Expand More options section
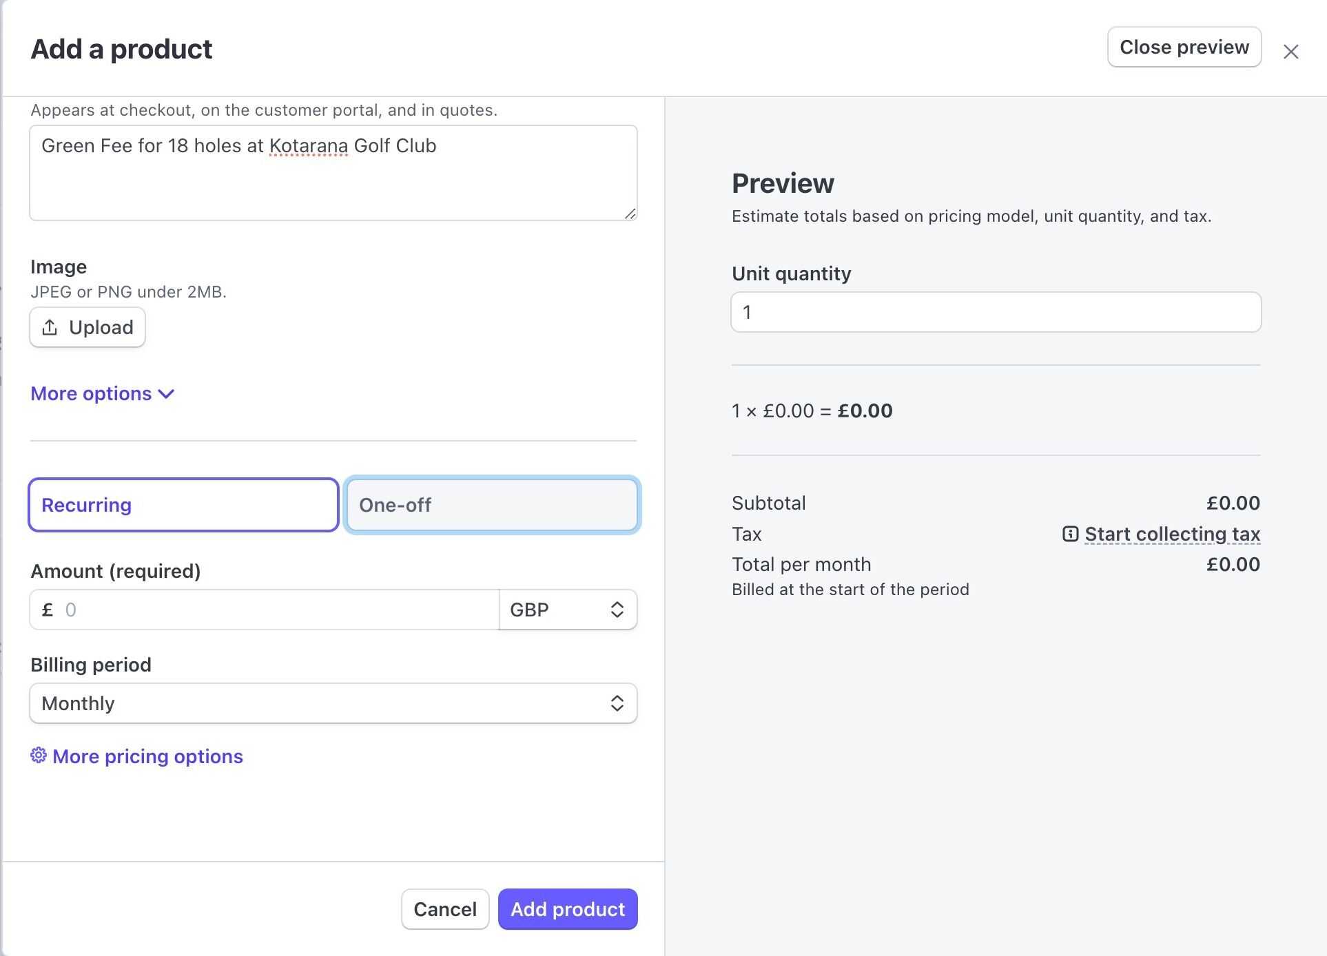Viewport: 1327px width, 956px height. pos(91,394)
